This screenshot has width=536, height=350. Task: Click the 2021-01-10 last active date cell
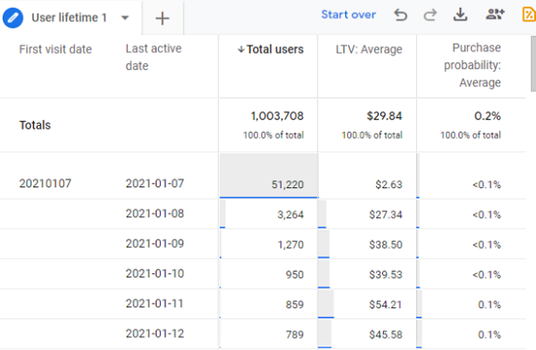[156, 274]
